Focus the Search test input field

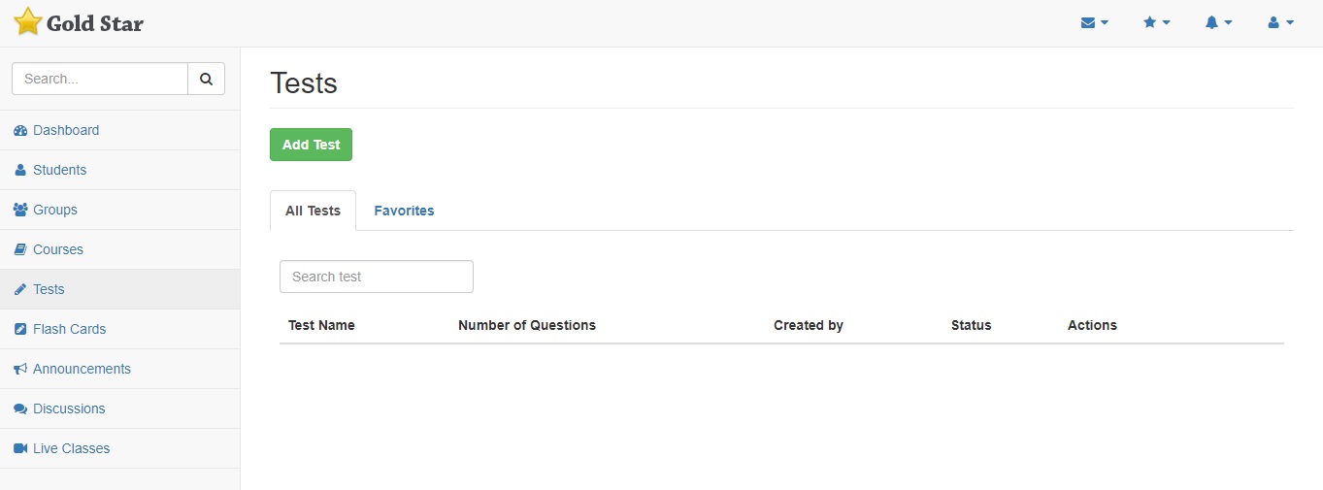point(376,277)
